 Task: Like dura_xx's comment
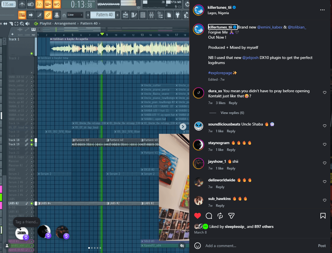[x=324, y=93]
